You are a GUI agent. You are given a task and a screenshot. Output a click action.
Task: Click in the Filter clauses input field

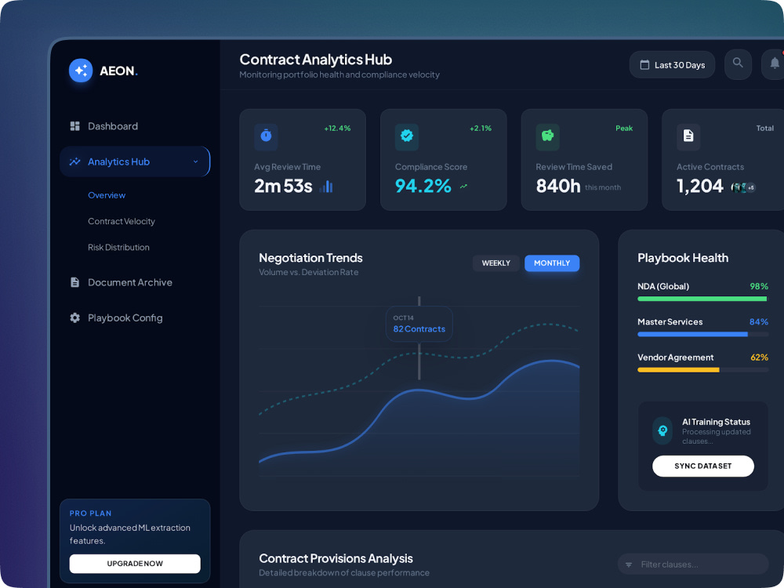[x=694, y=564]
